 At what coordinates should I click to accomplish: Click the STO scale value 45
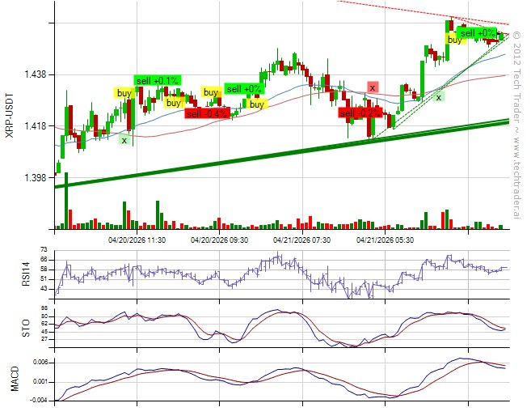tap(44, 332)
